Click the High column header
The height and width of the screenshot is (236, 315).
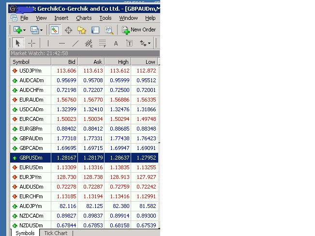point(118,62)
